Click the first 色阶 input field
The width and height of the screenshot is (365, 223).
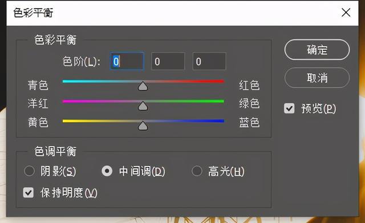pyautogui.click(x=127, y=62)
